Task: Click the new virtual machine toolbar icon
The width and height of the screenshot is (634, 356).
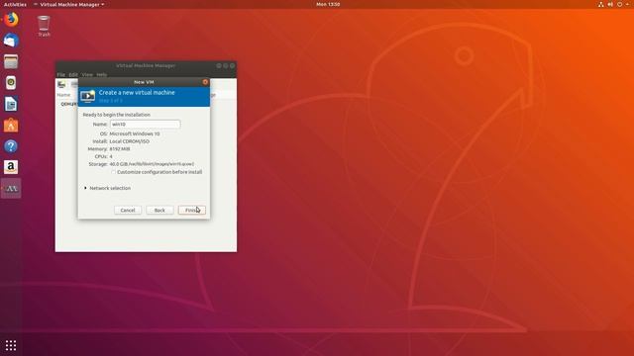Action: coord(61,84)
